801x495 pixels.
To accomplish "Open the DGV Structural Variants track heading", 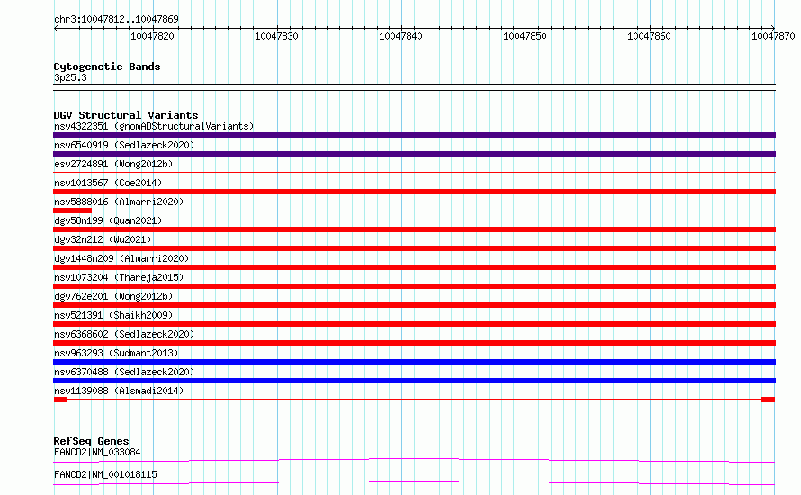I will click(x=126, y=115).
